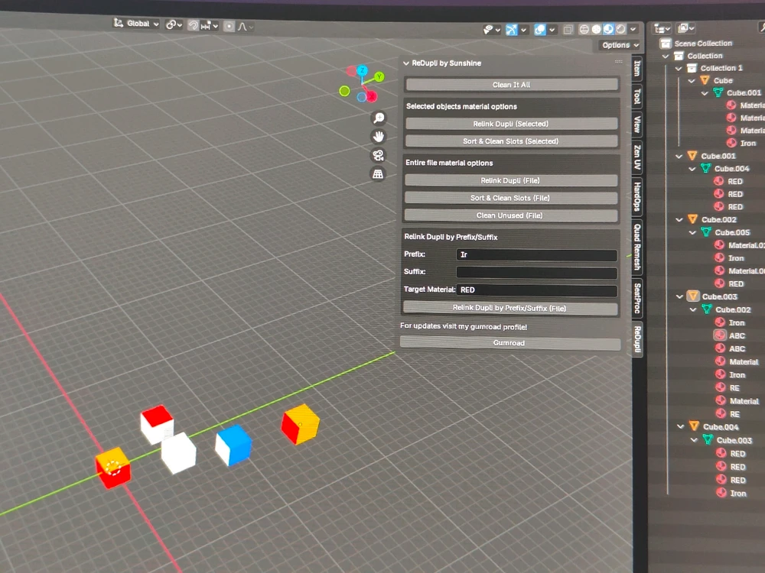Collapse the Cube.002 object in outliner

tap(680, 220)
